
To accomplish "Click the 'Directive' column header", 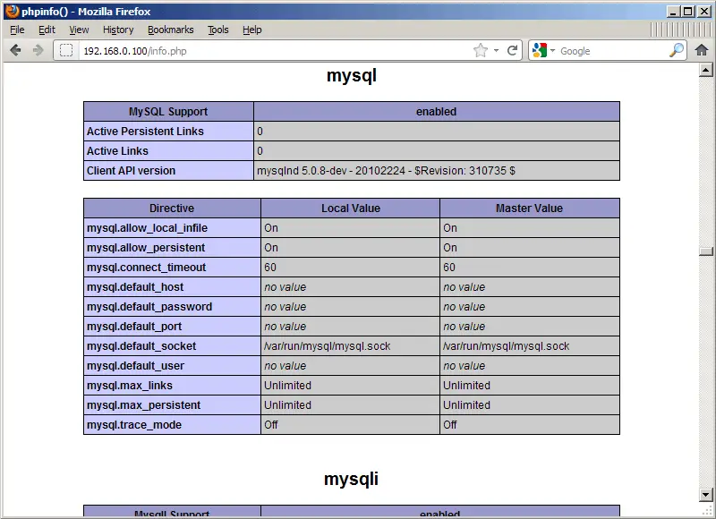I will tap(172, 208).
